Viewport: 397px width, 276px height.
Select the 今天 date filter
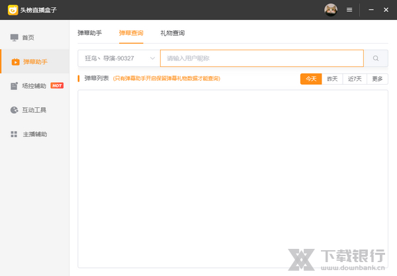point(311,79)
